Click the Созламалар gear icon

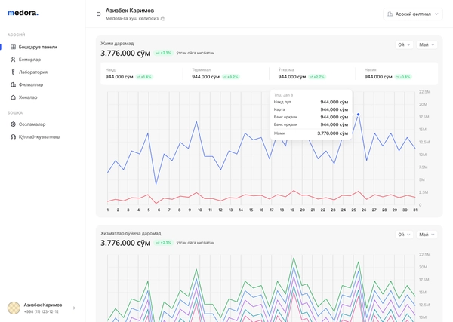(13, 124)
